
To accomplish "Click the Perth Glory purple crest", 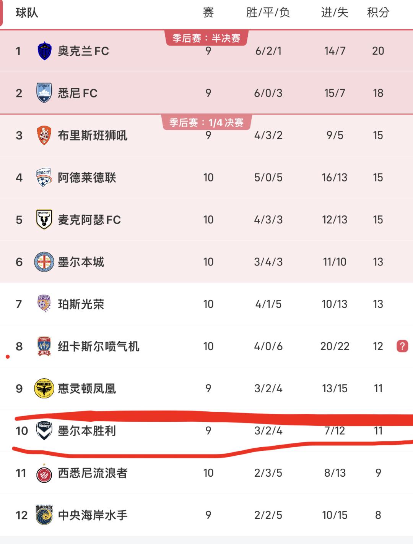I will click(x=44, y=304).
